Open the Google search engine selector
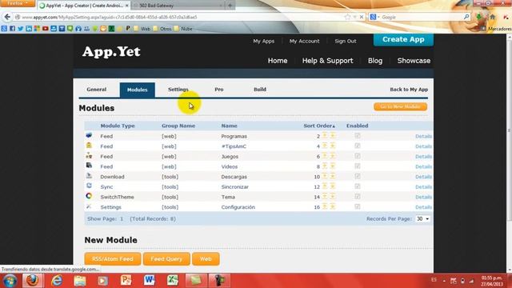The width and height of the screenshot is (512, 288). click(x=374, y=17)
